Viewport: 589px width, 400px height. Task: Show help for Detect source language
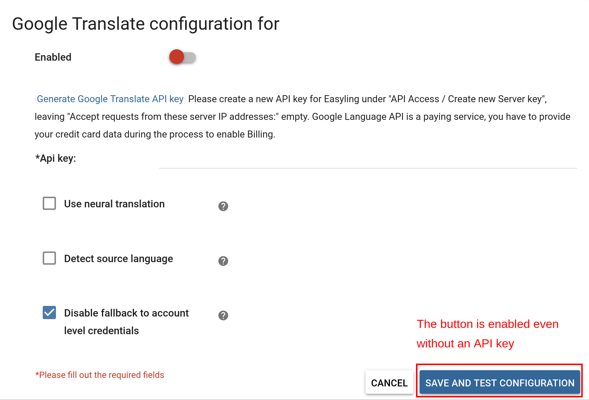pyautogui.click(x=223, y=261)
